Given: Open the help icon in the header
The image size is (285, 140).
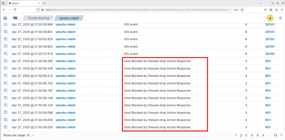Looking at the screenshot, I should (280, 18).
